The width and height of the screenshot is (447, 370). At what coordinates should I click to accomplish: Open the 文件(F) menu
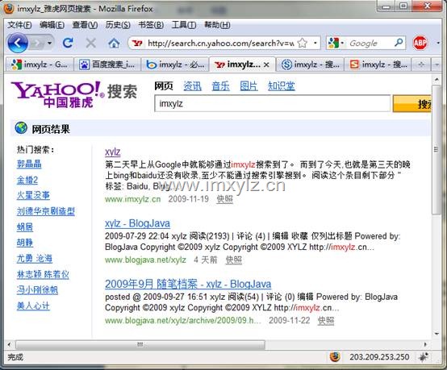coord(19,25)
